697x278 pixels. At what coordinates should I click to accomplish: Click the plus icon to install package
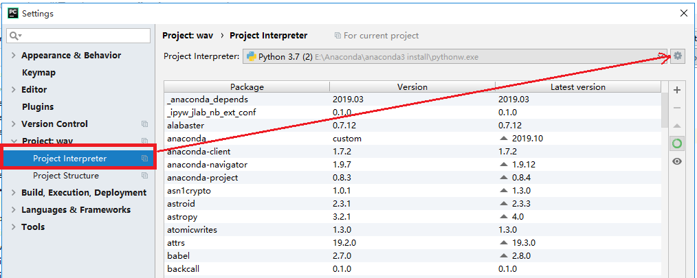click(677, 90)
